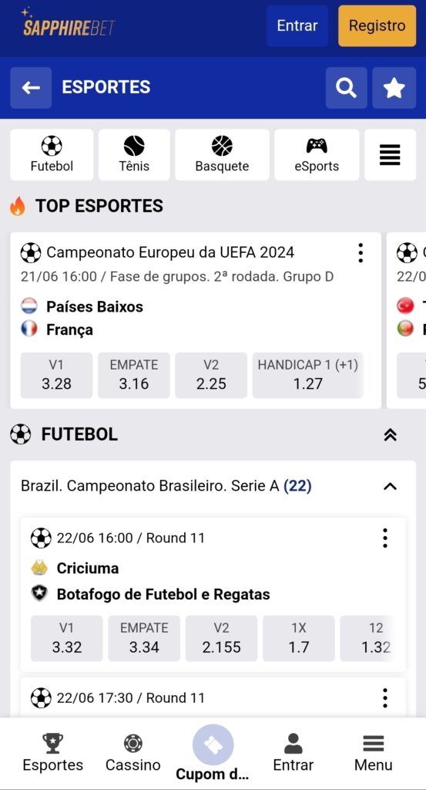Collapse the FUTEBOL section double chevron
Image resolution: width=426 pixels, height=790 pixels.
391,435
